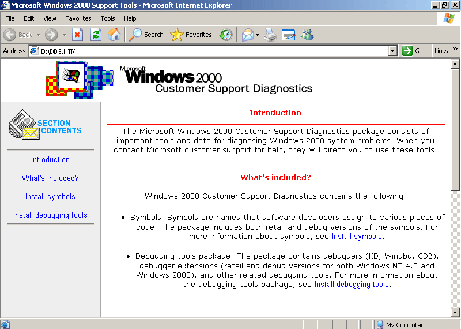
Task: Click the Install debugging tools sidebar link
Action: point(50,215)
